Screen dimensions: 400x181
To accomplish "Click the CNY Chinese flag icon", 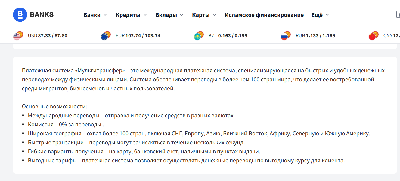I will (x=372, y=36).
